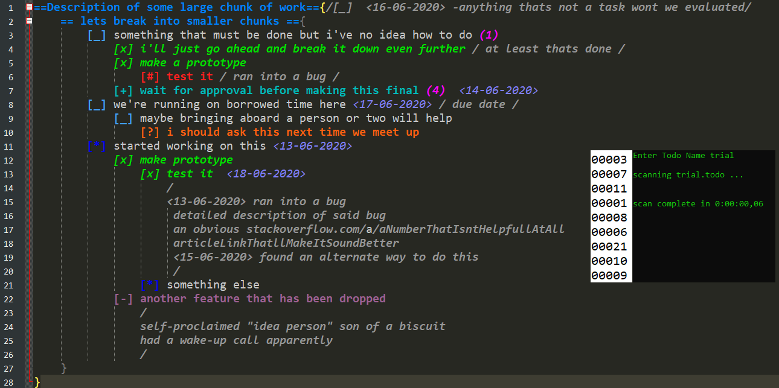Click the 'Enter Todo Name trial' console line

(x=684, y=156)
